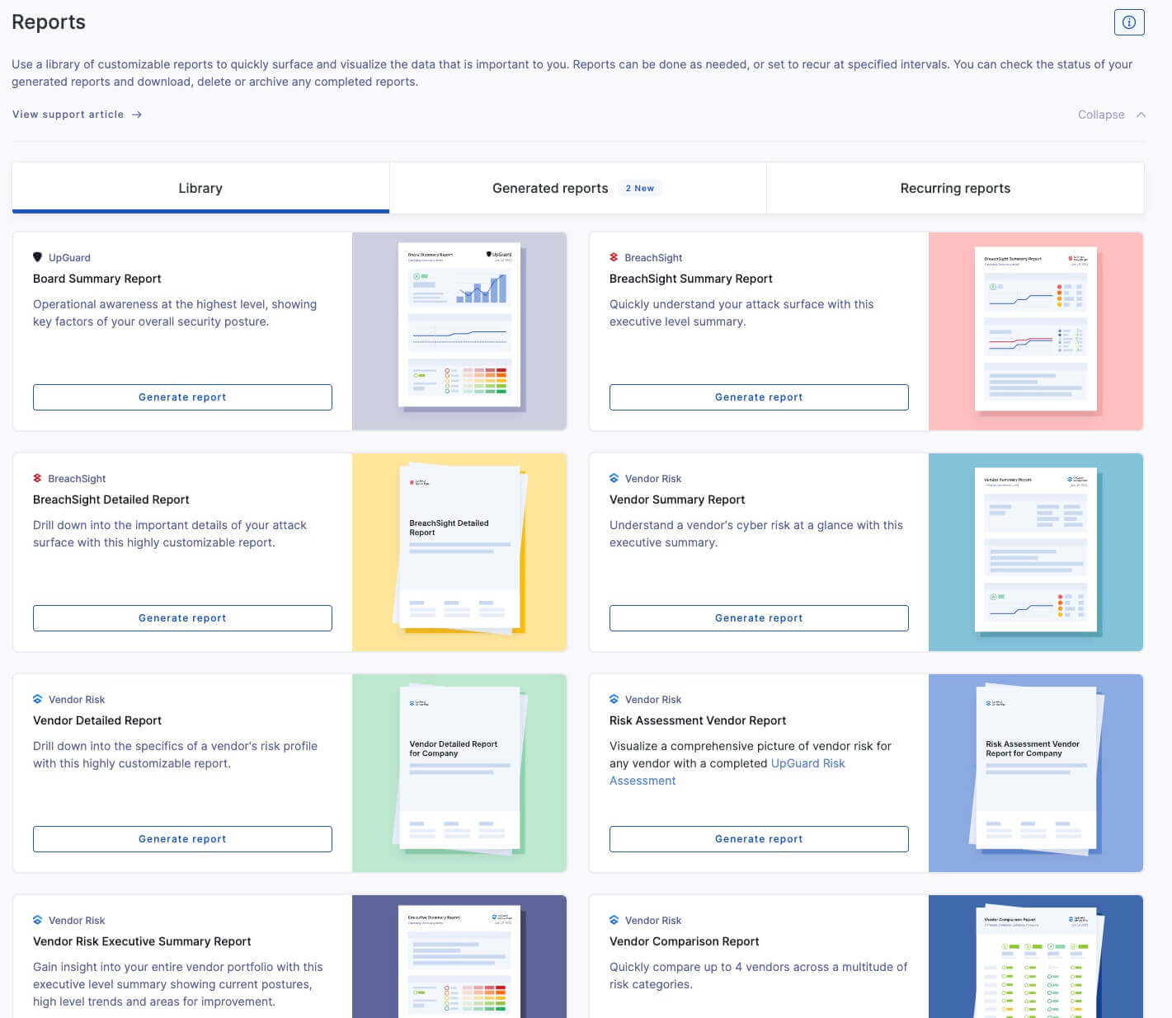Click the 2 New badge

pos(639,188)
